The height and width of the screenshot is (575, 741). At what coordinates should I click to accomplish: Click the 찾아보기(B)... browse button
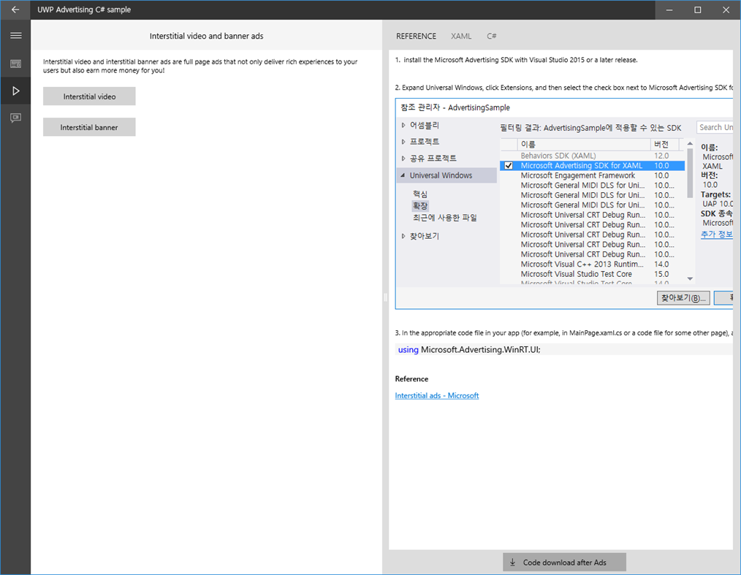(x=683, y=297)
